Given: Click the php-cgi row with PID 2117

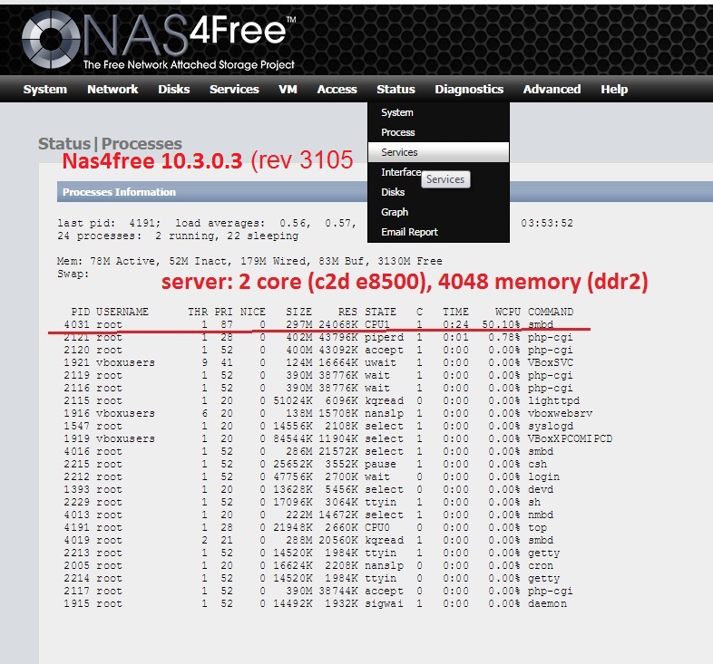Looking at the screenshot, I should point(318,591).
